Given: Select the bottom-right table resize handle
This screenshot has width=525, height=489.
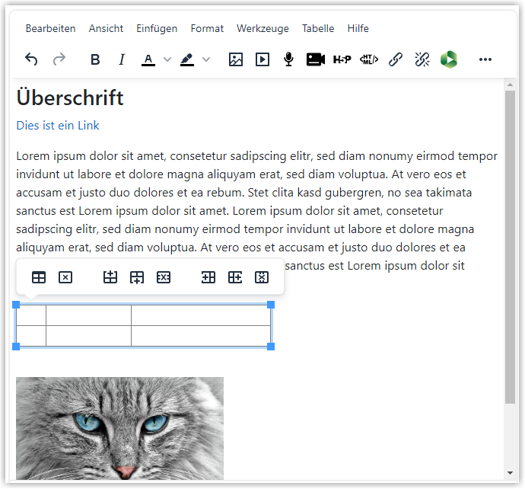Looking at the screenshot, I should click(271, 347).
